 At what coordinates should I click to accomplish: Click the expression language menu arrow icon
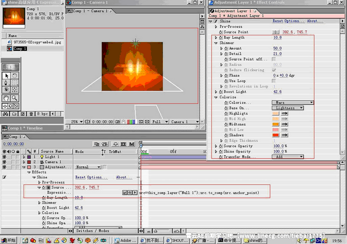[135, 193]
